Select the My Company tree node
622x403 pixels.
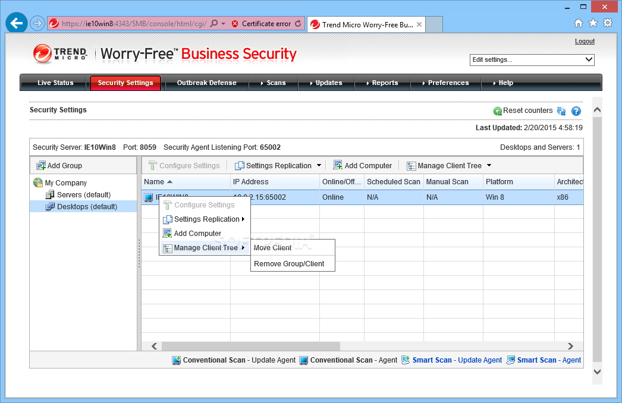pyautogui.click(x=66, y=183)
